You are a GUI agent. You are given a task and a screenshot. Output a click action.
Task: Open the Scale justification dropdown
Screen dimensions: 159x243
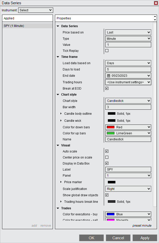point(128,189)
